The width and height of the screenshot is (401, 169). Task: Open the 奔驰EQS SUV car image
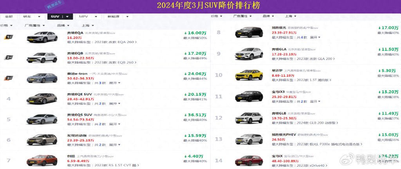42,119
